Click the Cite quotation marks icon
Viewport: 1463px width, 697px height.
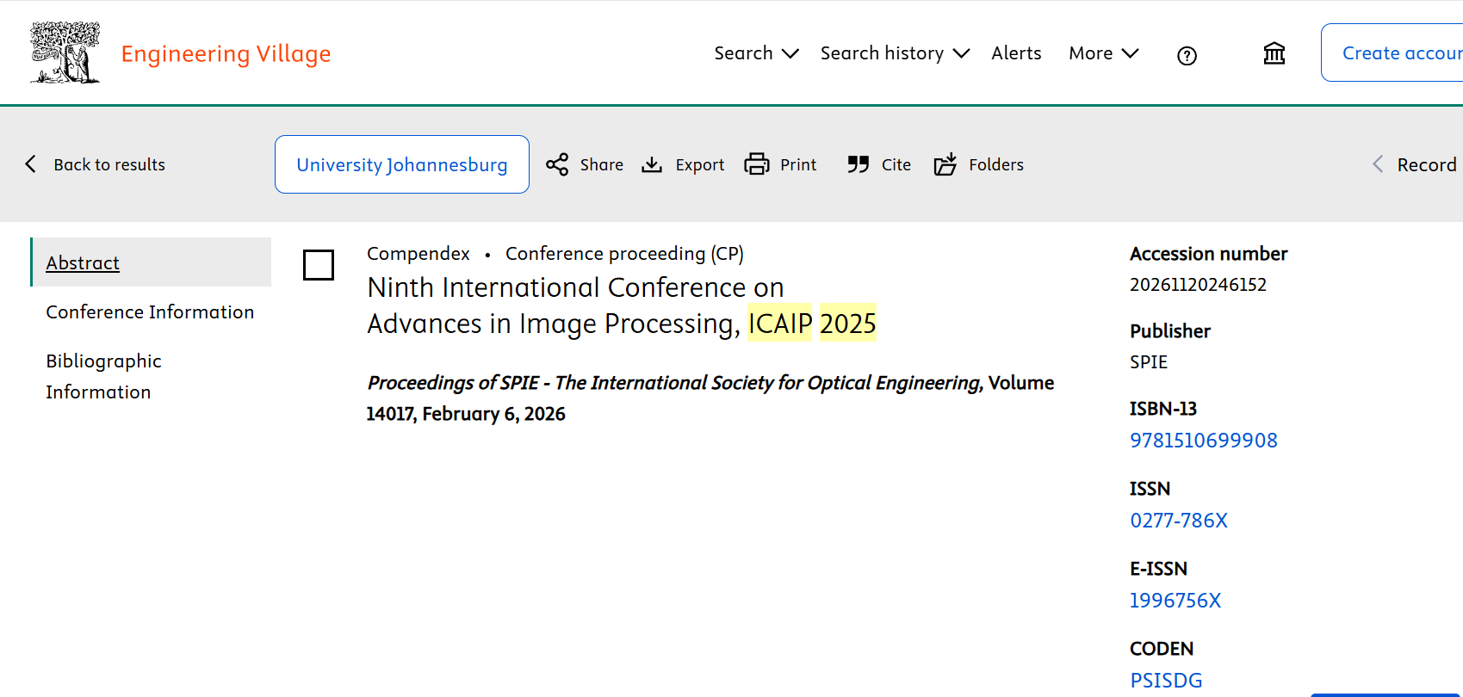[x=858, y=164]
